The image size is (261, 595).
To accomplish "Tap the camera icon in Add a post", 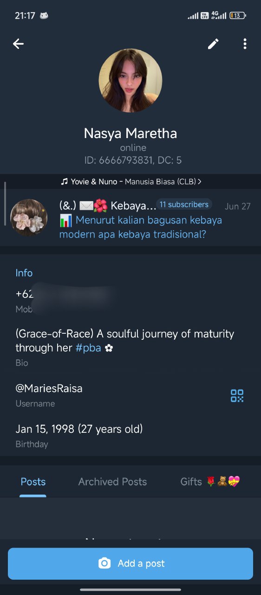I will [104, 563].
